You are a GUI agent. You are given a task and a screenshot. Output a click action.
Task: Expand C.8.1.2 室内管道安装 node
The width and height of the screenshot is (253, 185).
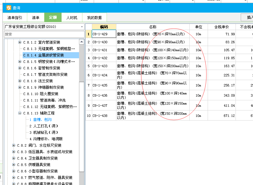pyautogui.click(x=20, y=42)
